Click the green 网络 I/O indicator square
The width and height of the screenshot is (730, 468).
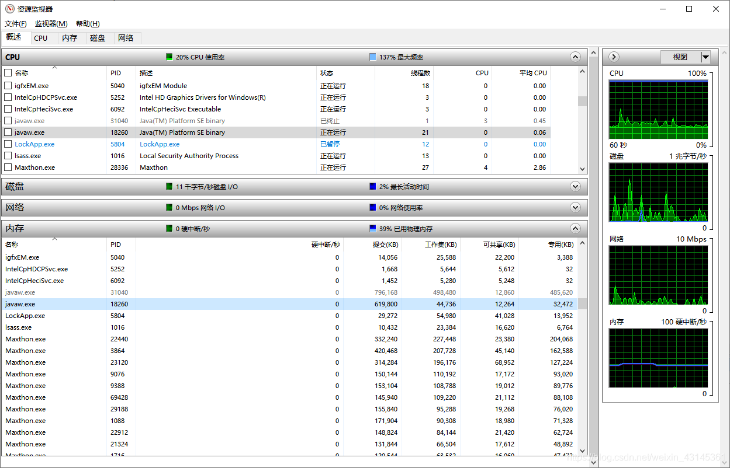[169, 208]
